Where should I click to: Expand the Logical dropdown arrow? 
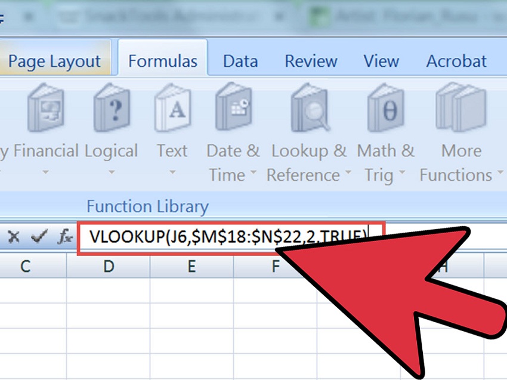pyautogui.click(x=112, y=172)
